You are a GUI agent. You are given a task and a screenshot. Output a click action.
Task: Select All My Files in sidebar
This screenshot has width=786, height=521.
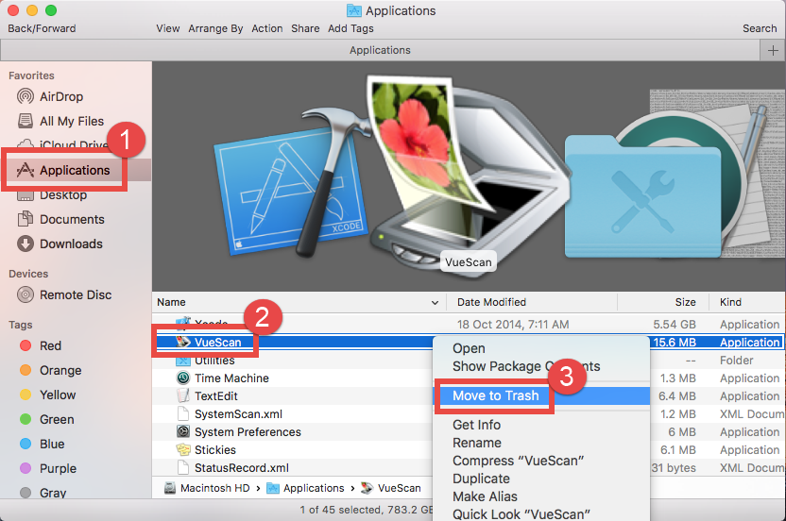coord(71,121)
